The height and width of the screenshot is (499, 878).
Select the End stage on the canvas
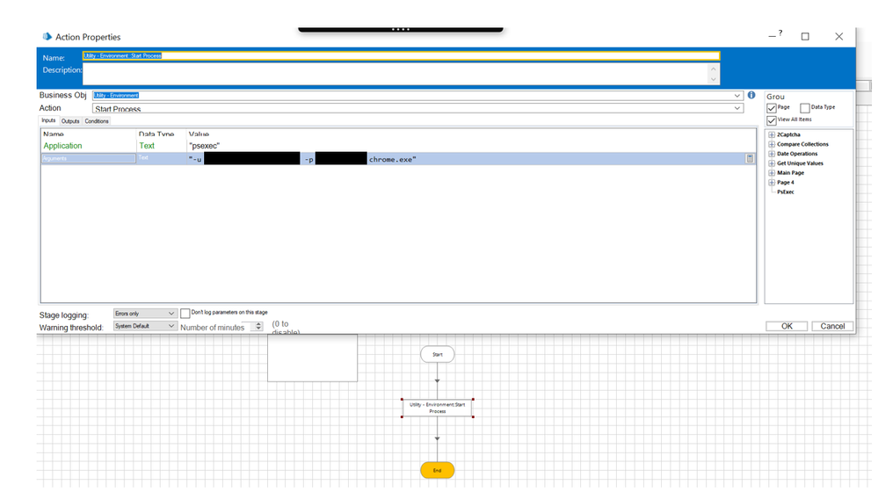[x=438, y=471]
